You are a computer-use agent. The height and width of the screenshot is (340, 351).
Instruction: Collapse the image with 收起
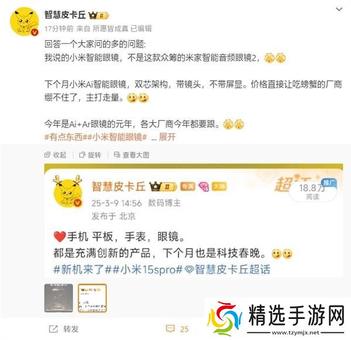pyautogui.click(x=56, y=154)
